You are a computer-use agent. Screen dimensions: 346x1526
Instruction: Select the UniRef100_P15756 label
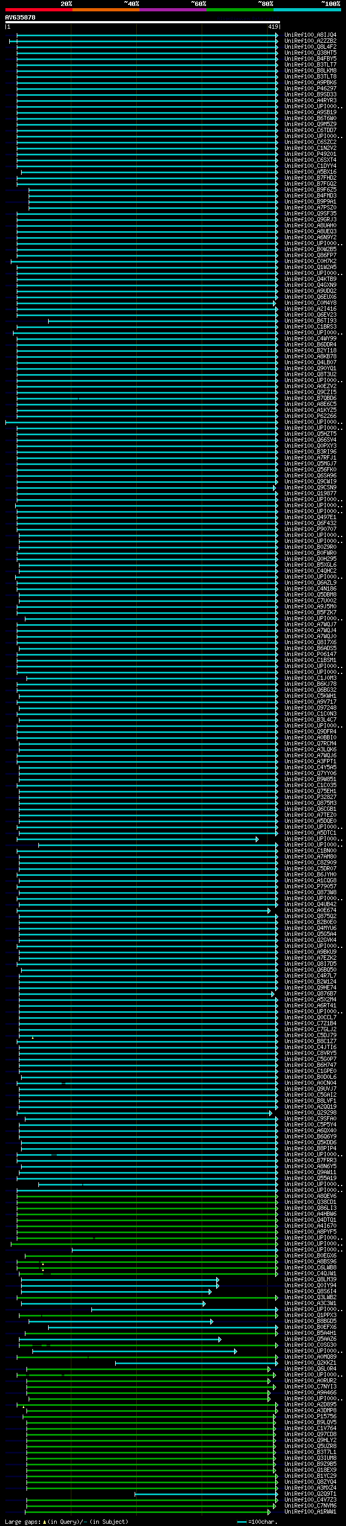click(x=310, y=1417)
